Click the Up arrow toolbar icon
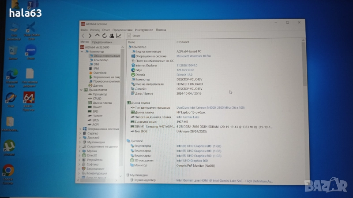This screenshot has height=198, width=353. pyautogui.click(x=98, y=36)
